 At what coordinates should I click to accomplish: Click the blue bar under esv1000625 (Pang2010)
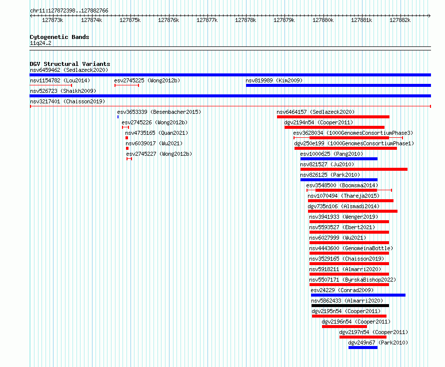[339, 159]
